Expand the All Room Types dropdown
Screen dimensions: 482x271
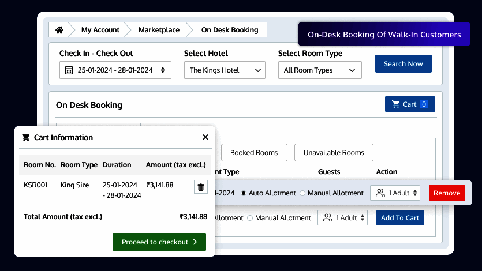pyautogui.click(x=319, y=70)
